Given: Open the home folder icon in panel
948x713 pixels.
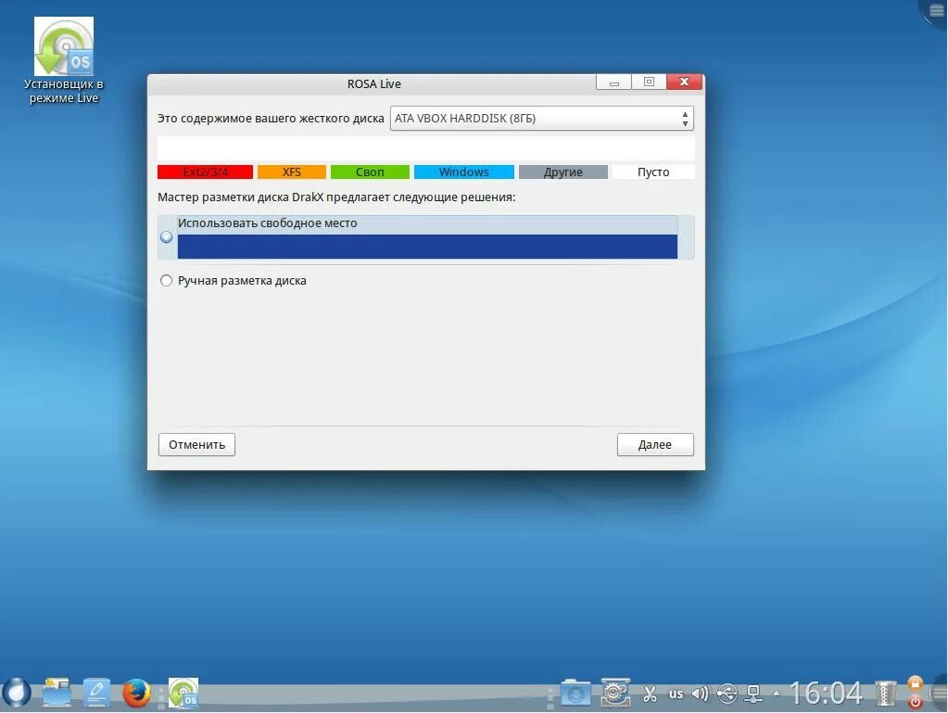Looking at the screenshot, I should click(x=575, y=693).
